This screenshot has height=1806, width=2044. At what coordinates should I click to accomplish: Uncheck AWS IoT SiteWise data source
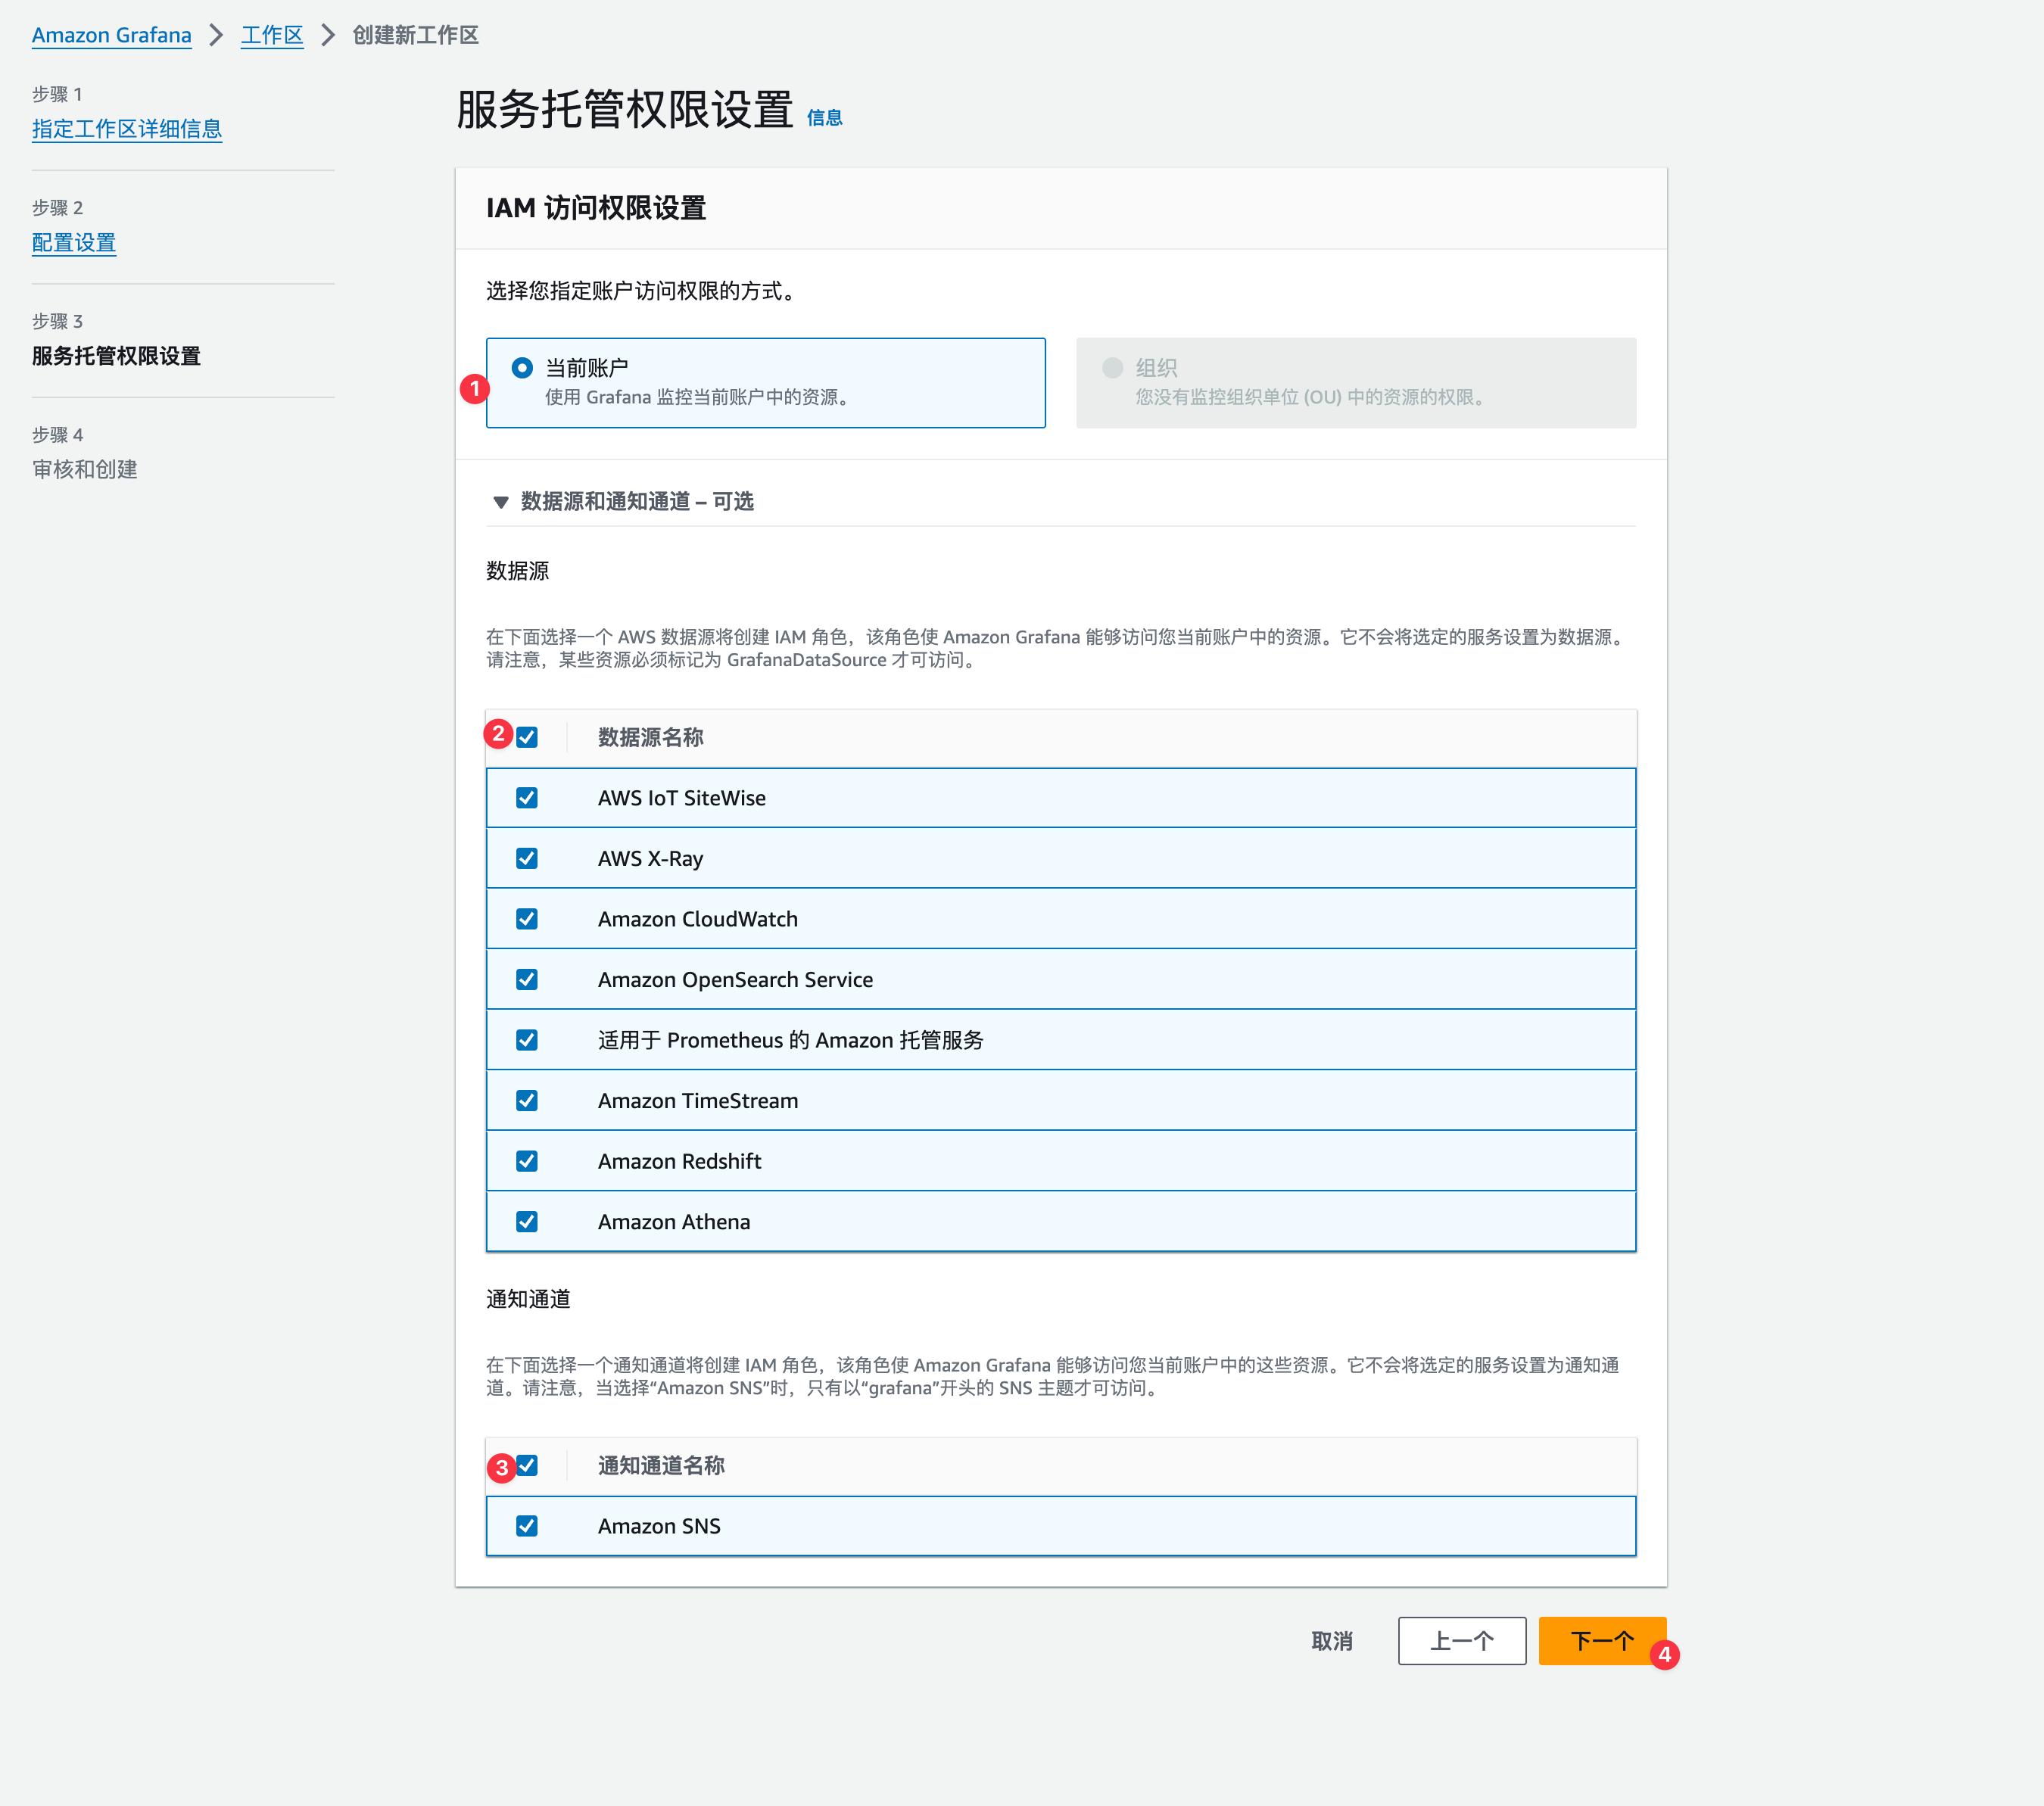click(x=527, y=798)
